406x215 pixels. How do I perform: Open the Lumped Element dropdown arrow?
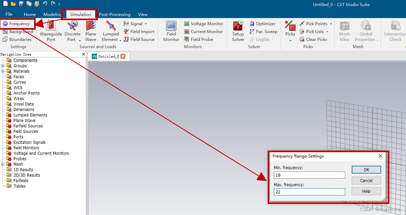(121, 40)
